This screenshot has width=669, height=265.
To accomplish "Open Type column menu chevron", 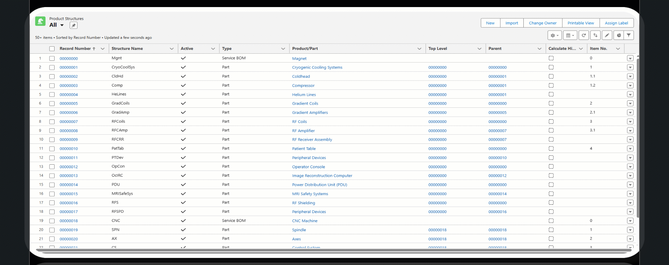I will click(x=283, y=49).
